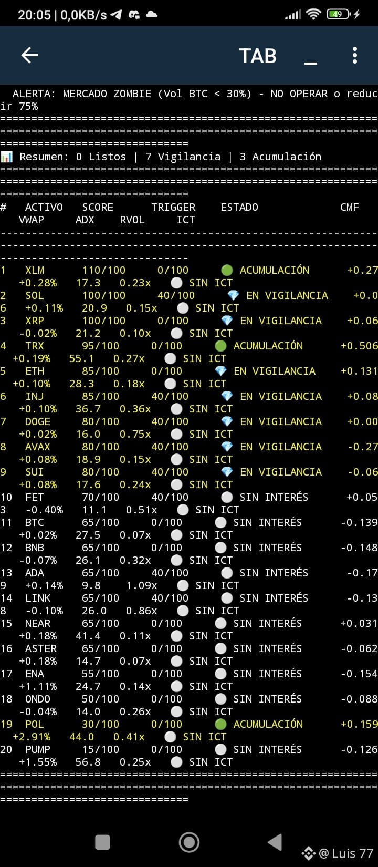Image resolution: width=378 pixels, height=867 pixels.
Task: Tap the BTC asset name
Action: [35, 523]
